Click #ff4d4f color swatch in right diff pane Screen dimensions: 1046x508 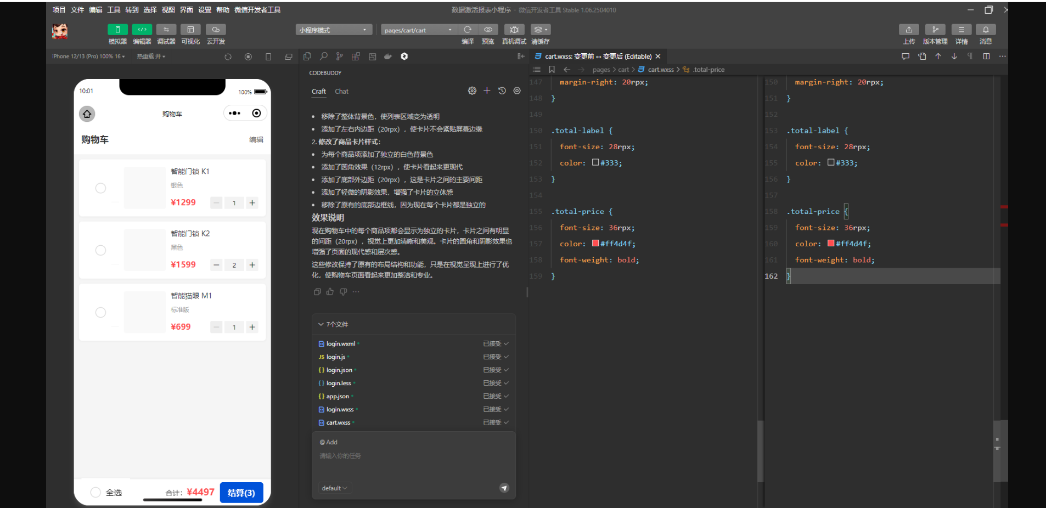(831, 243)
